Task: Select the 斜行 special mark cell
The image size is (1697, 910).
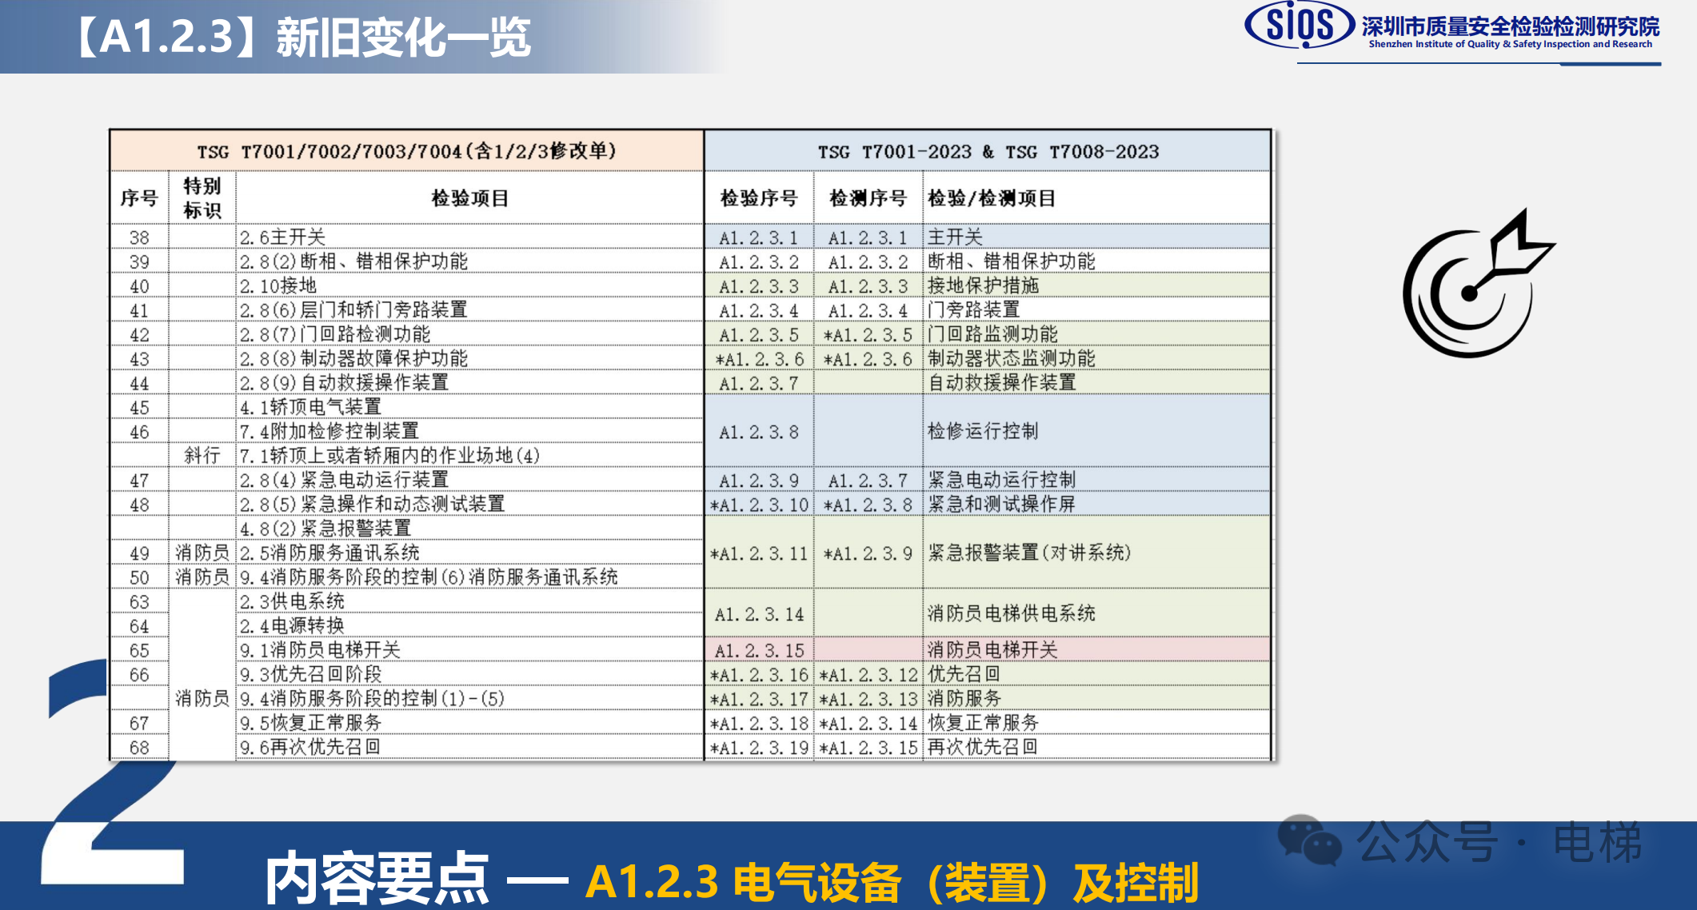Action: click(x=202, y=455)
